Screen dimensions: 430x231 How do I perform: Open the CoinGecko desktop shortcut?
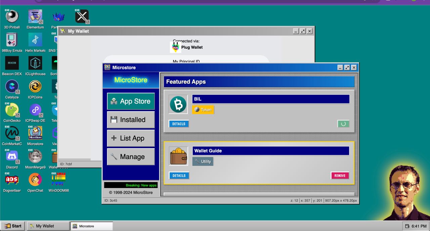12,110
